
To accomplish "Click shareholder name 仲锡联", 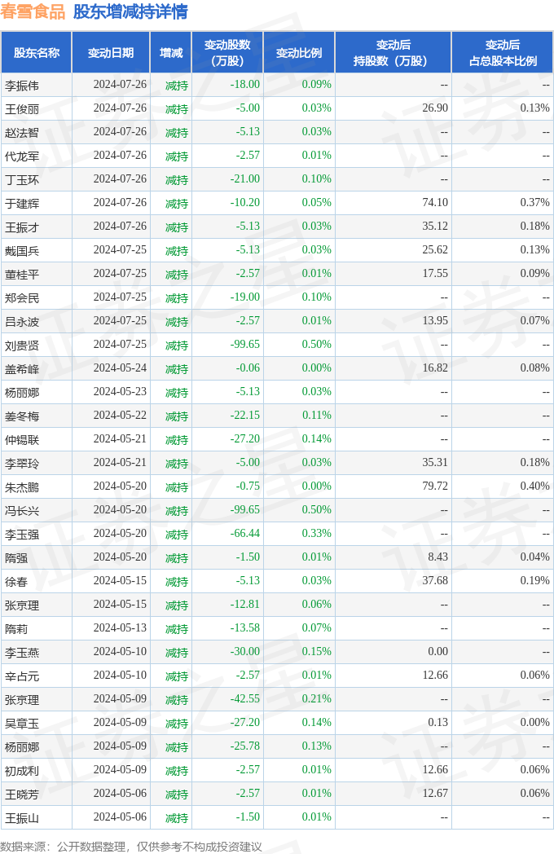I will click(22, 440).
